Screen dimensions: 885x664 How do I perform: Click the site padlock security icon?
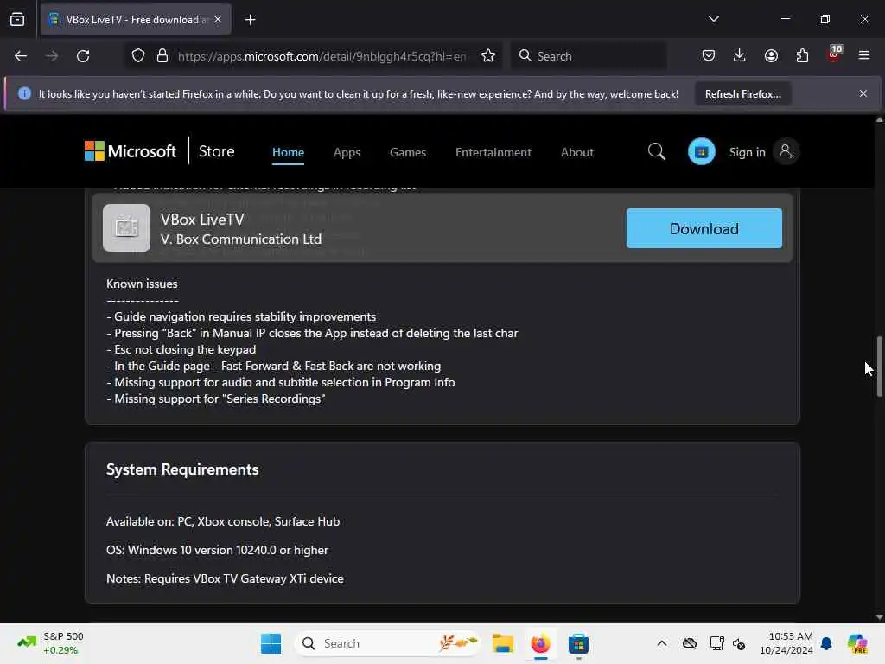[x=162, y=56]
